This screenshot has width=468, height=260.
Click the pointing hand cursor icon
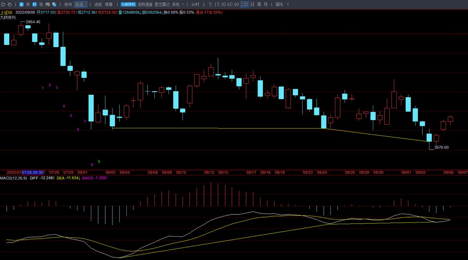(x=10, y=4)
